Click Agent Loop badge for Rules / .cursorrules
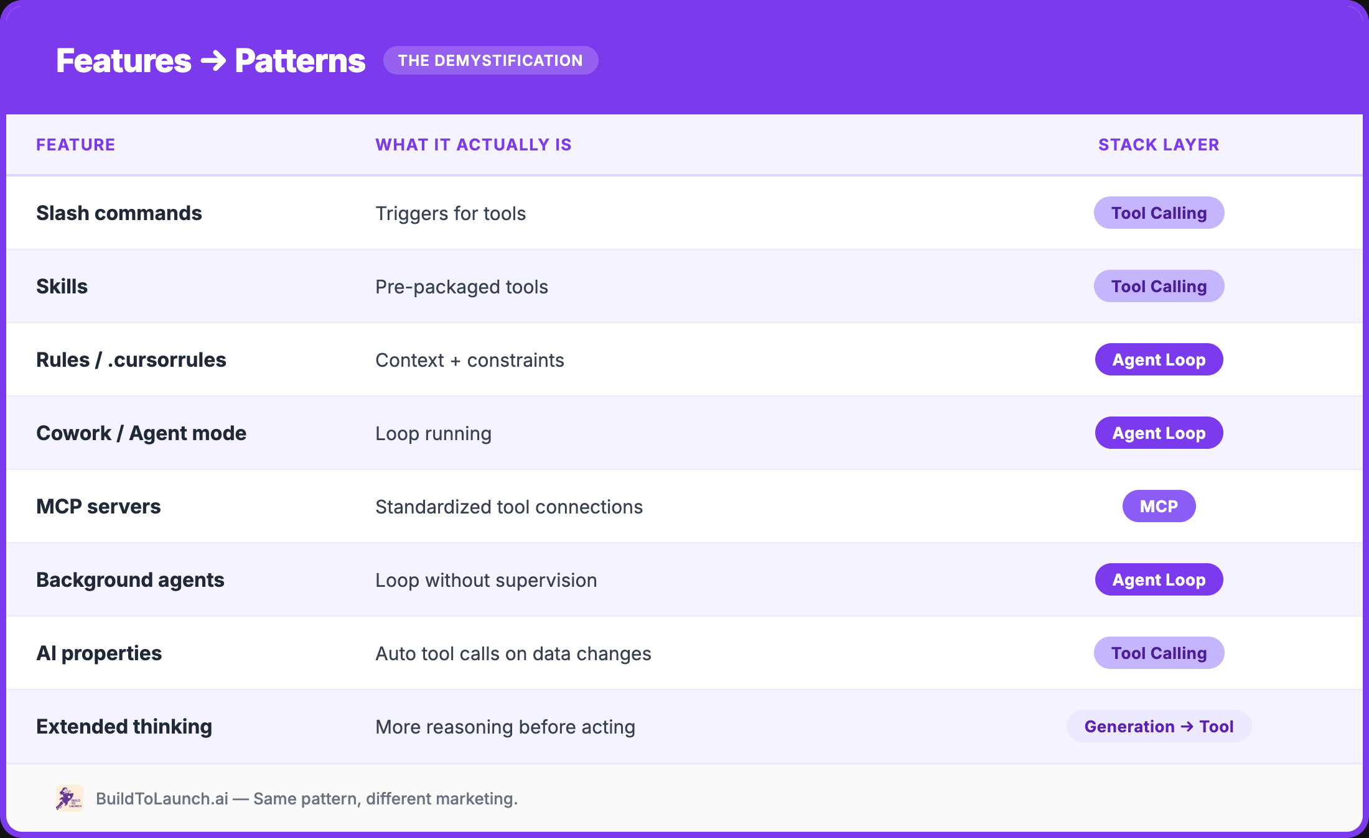 pyautogui.click(x=1159, y=360)
